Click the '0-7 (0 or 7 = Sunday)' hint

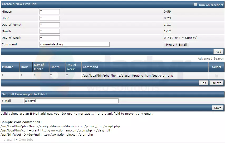[x=181, y=38]
